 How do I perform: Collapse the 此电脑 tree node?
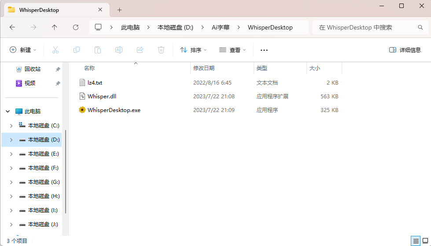pos(7,112)
